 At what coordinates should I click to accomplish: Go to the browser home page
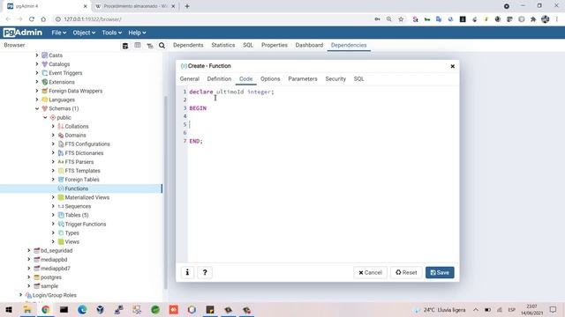(43, 19)
